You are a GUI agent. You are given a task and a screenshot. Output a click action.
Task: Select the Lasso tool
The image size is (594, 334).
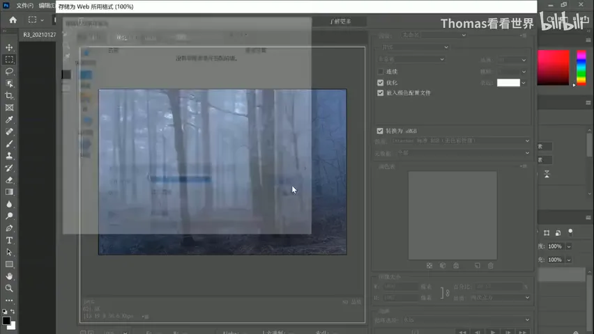tap(9, 72)
